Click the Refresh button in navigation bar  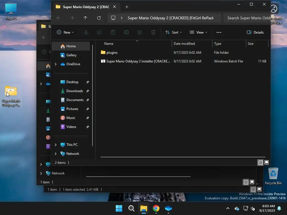click(99, 18)
